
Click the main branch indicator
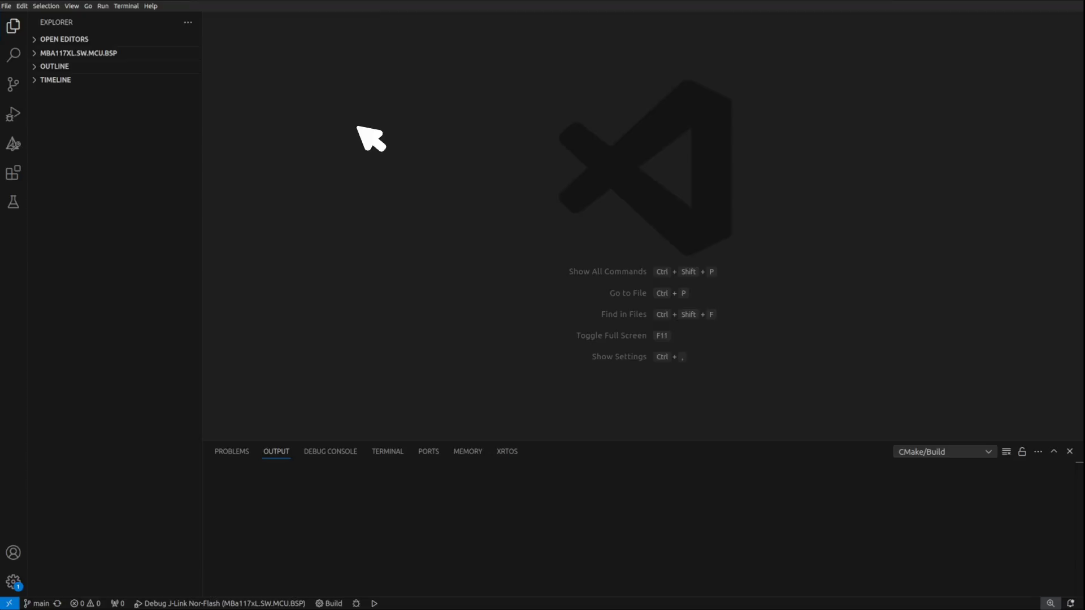pyautogui.click(x=36, y=603)
